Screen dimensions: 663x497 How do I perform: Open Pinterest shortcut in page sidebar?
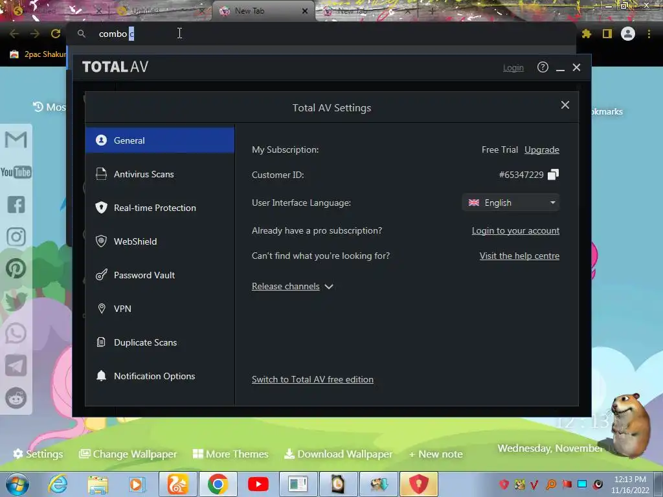pyautogui.click(x=16, y=269)
